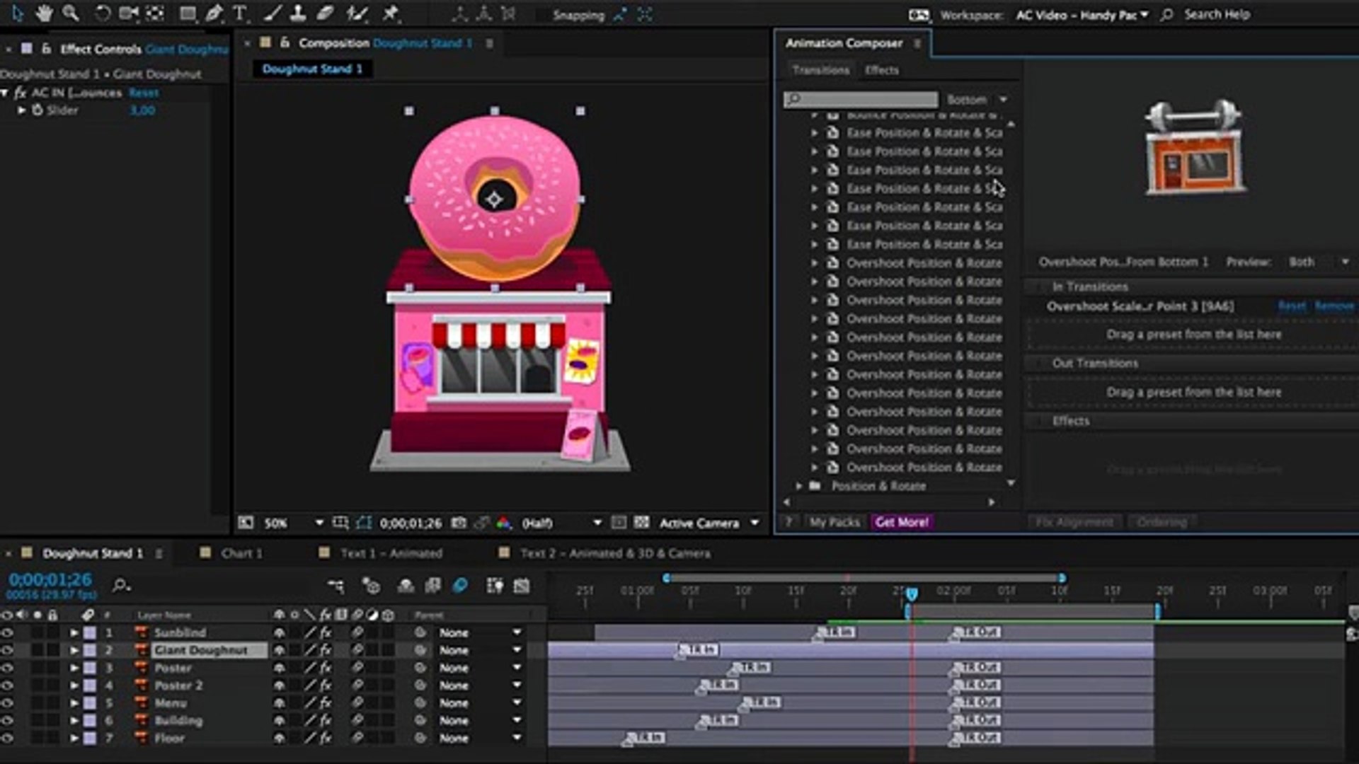Image resolution: width=1359 pixels, height=764 pixels.
Task: Expand the Building layer properties
Action: [74, 721]
